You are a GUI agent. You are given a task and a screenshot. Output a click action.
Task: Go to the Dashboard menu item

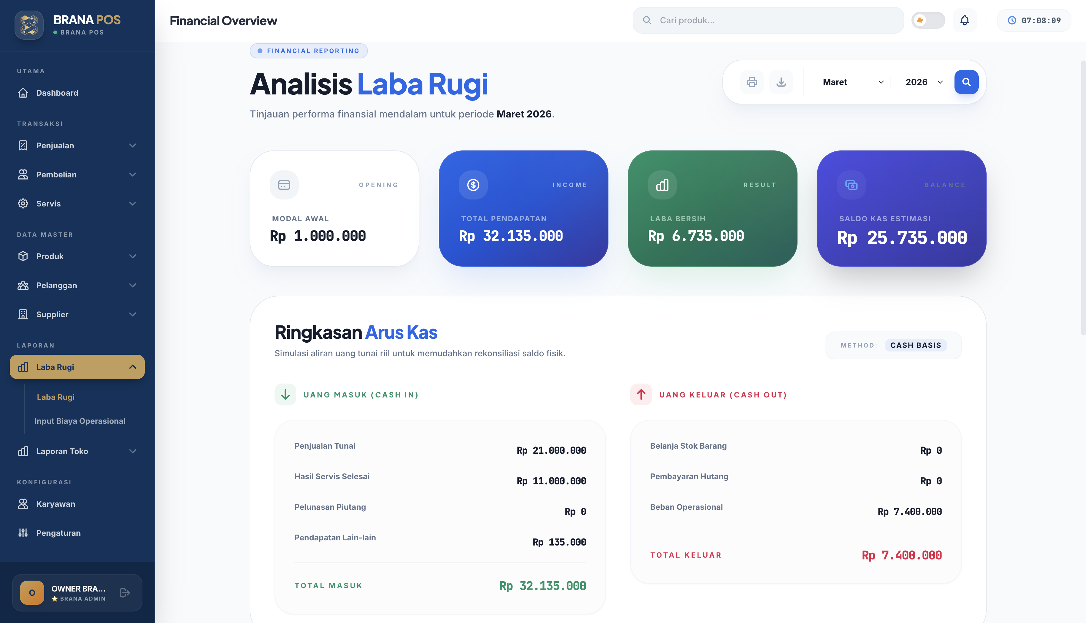pos(77,93)
